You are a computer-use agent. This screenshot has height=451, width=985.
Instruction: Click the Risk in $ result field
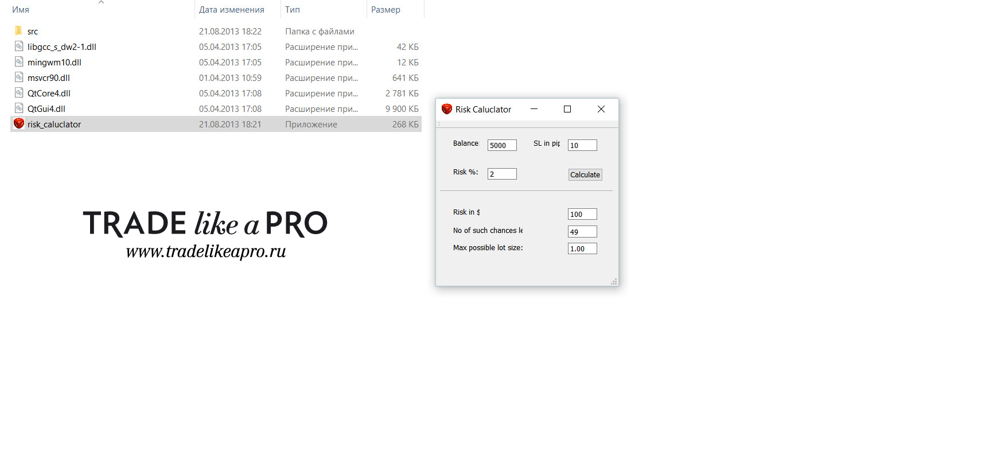tap(582, 214)
